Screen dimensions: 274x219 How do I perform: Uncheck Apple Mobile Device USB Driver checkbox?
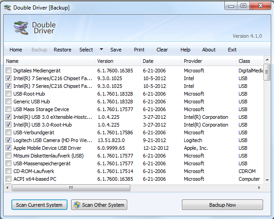click(x=8, y=148)
